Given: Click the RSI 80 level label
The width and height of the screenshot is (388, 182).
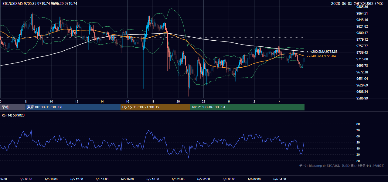Looking at the screenshot, I should coord(358,124).
